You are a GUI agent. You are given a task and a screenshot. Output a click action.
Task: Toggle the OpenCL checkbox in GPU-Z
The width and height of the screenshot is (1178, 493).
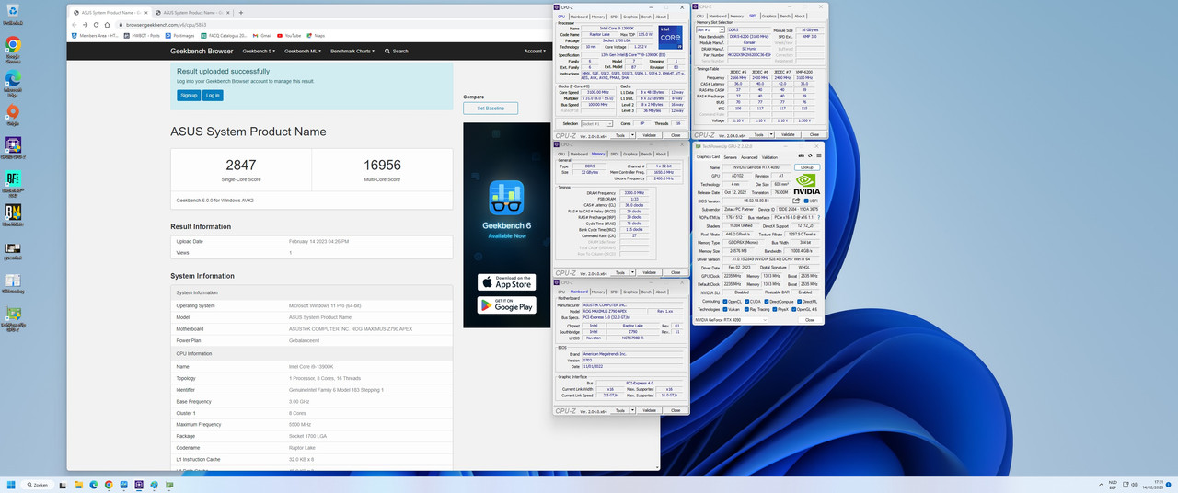[x=725, y=301]
